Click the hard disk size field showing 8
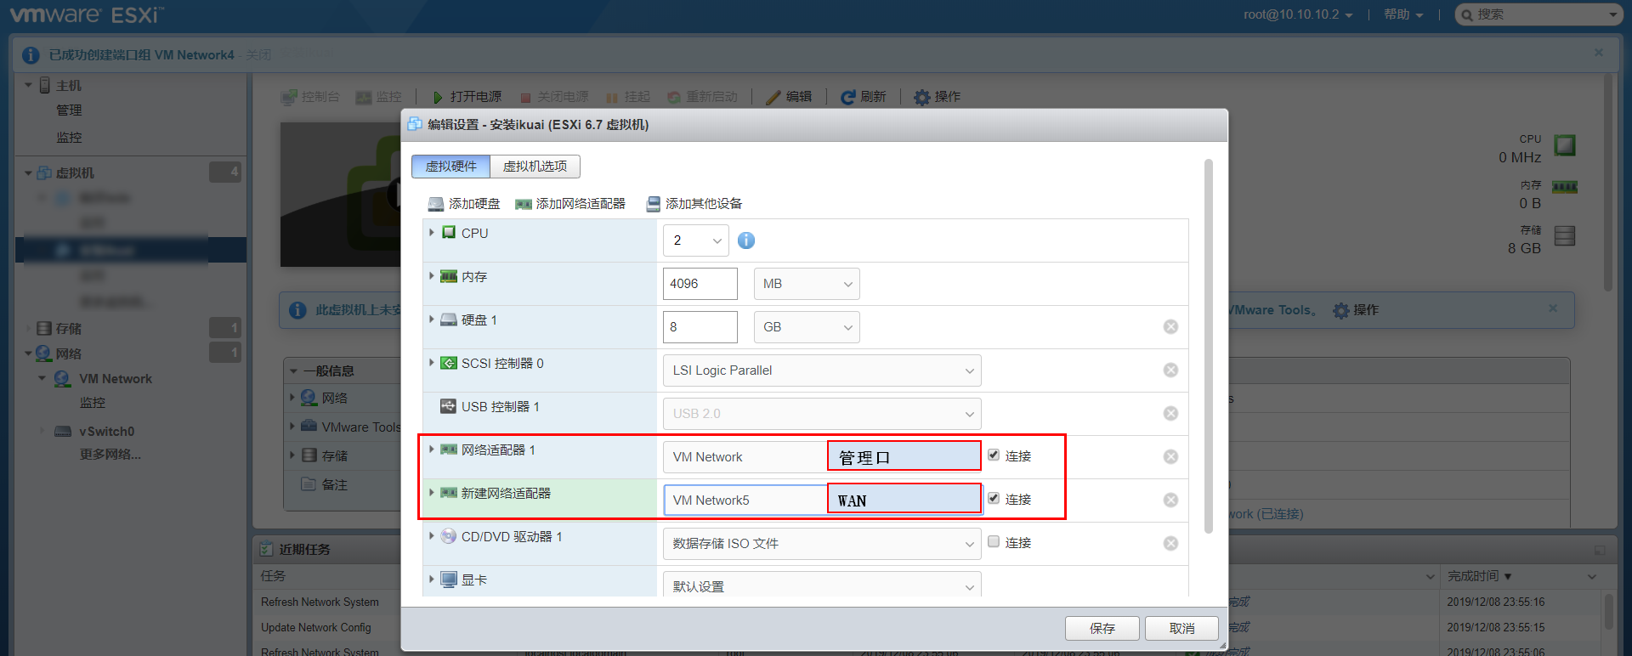 pos(700,327)
